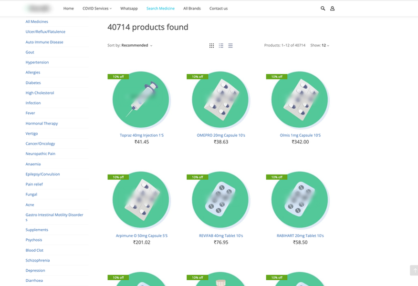The width and height of the screenshot is (418, 286).
Task: Open RABIHART 20mg Tablet product image
Action: tap(300, 200)
